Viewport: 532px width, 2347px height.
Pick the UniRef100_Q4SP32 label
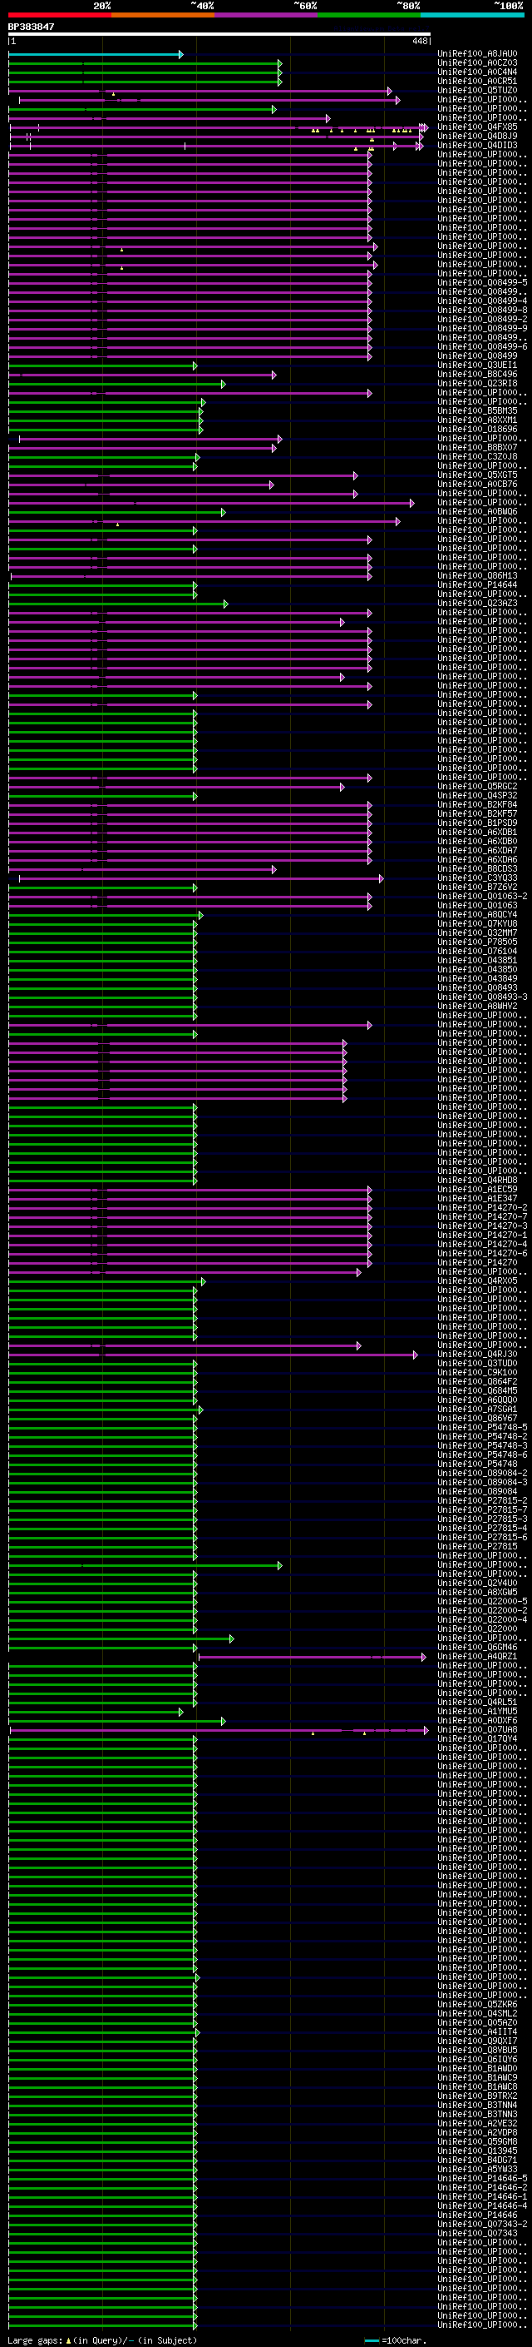click(477, 795)
